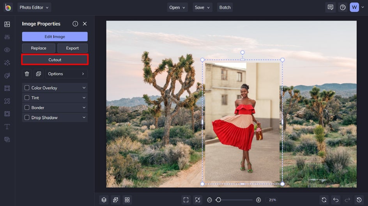Open the Save menu
The height and width of the screenshot is (206, 368).
coord(202,7)
